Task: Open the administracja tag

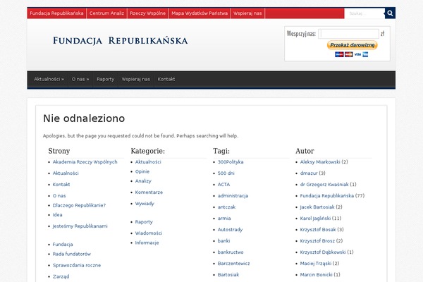Action: tap(233, 196)
